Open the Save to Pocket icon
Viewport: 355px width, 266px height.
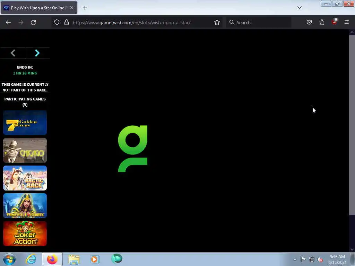click(309, 22)
